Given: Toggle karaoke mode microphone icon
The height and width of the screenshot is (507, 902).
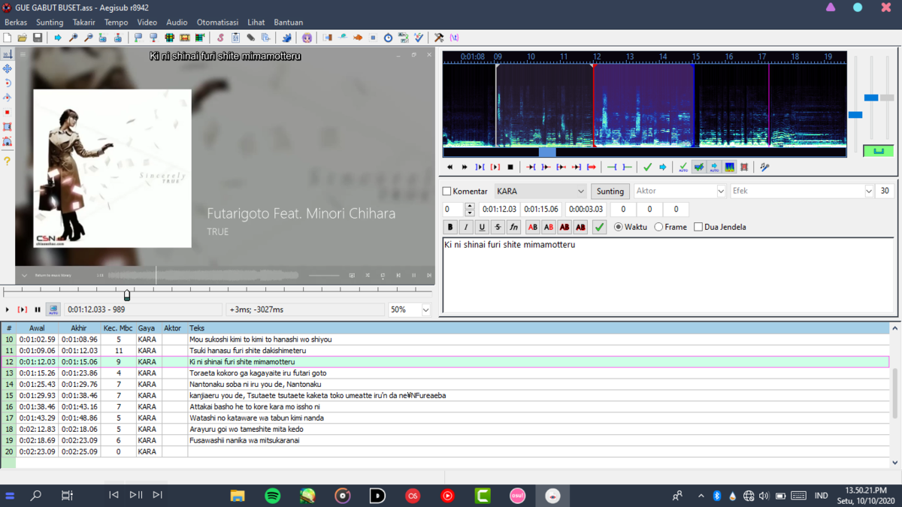Looking at the screenshot, I should coord(764,167).
